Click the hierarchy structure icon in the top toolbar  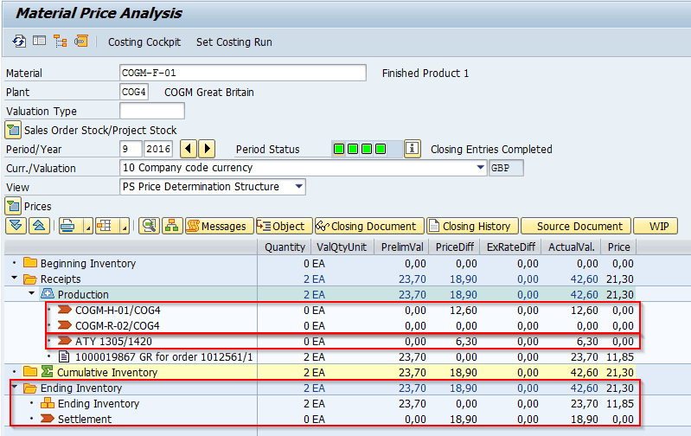coord(60,42)
